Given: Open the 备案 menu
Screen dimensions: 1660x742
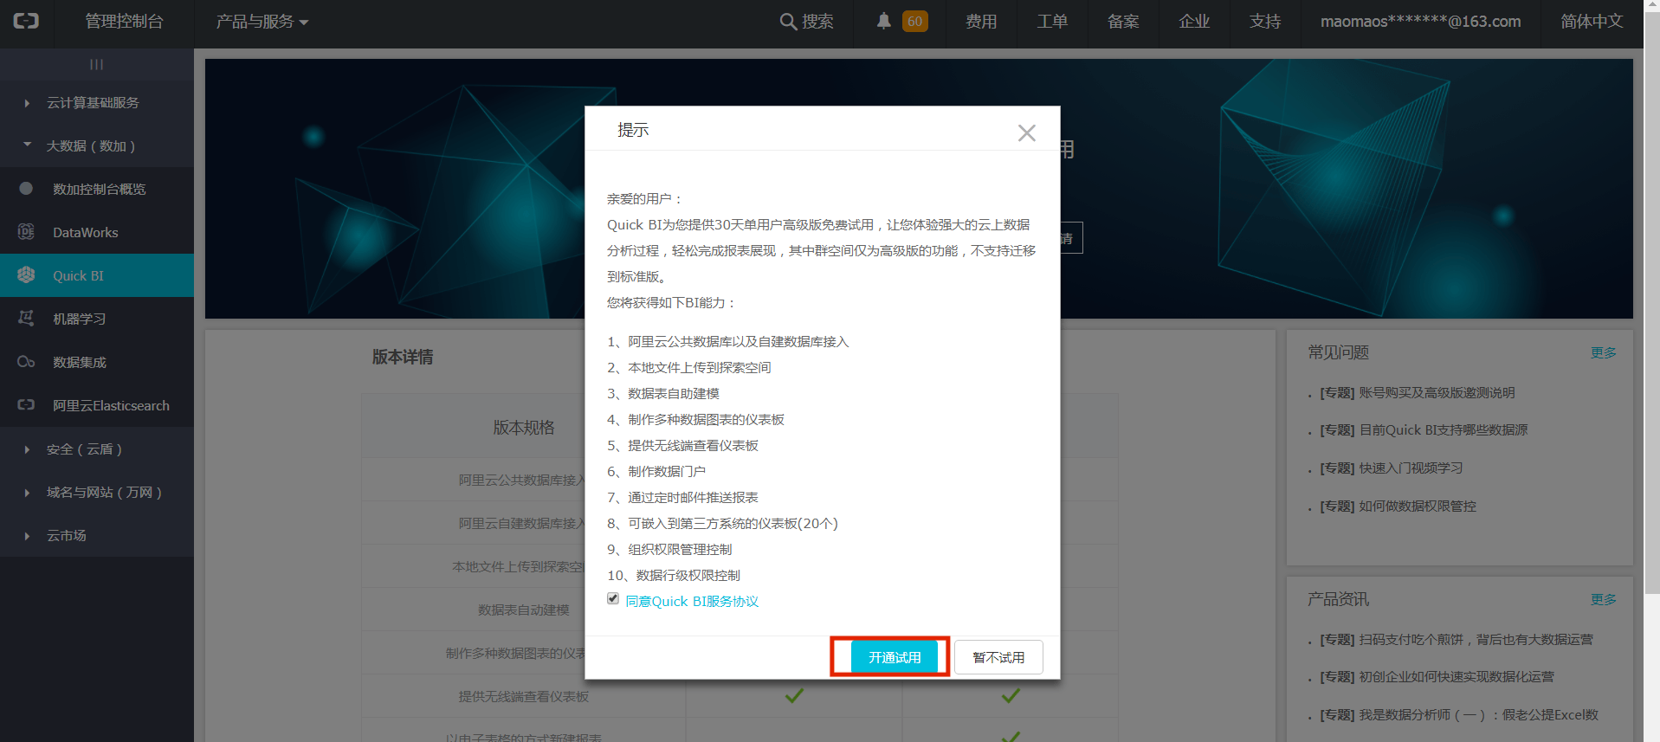Looking at the screenshot, I should coord(1123,22).
